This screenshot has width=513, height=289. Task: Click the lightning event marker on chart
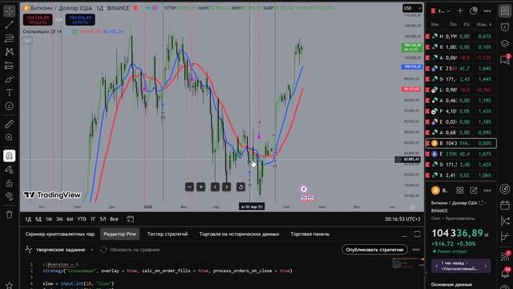point(304,189)
